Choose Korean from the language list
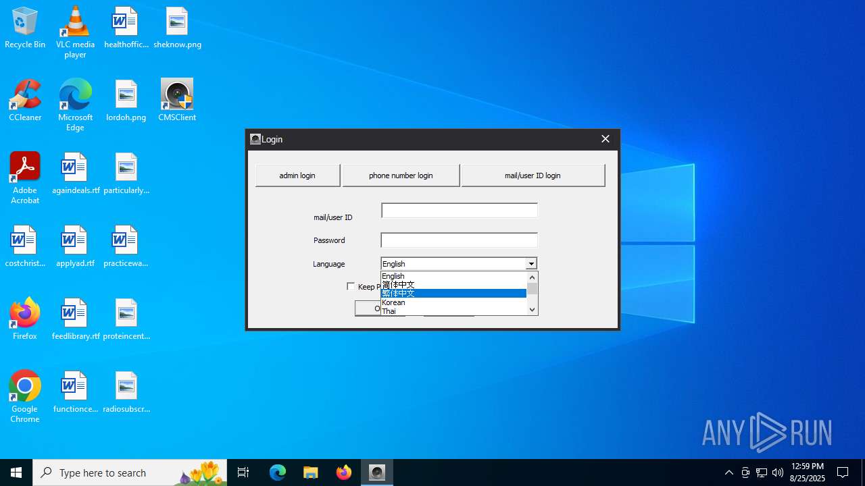Image resolution: width=865 pixels, height=486 pixels. (x=453, y=302)
